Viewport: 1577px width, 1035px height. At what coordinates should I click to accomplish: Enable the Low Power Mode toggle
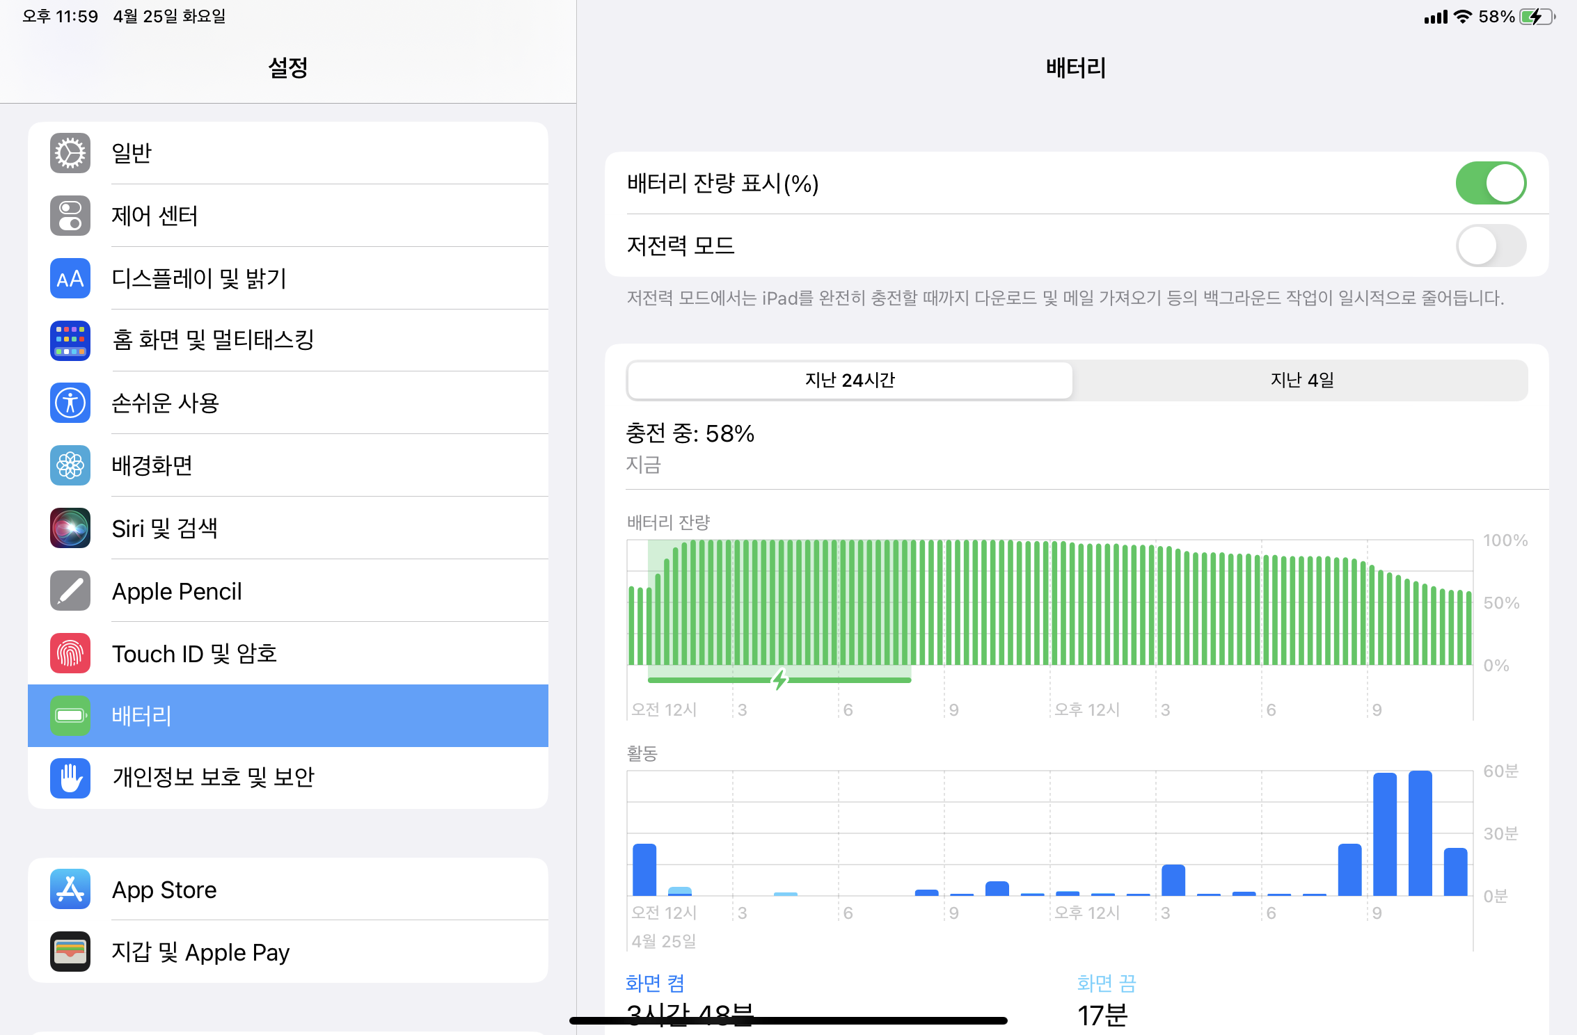pyautogui.click(x=1491, y=246)
